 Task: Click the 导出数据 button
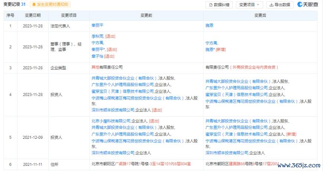[x=280, y=5]
